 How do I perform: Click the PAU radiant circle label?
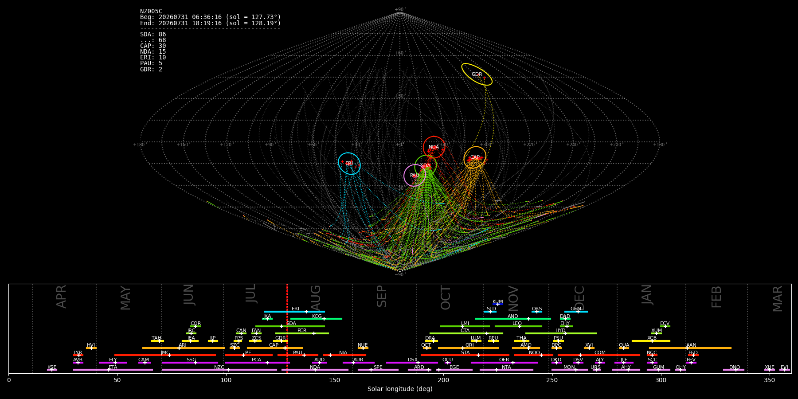coord(415,176)
